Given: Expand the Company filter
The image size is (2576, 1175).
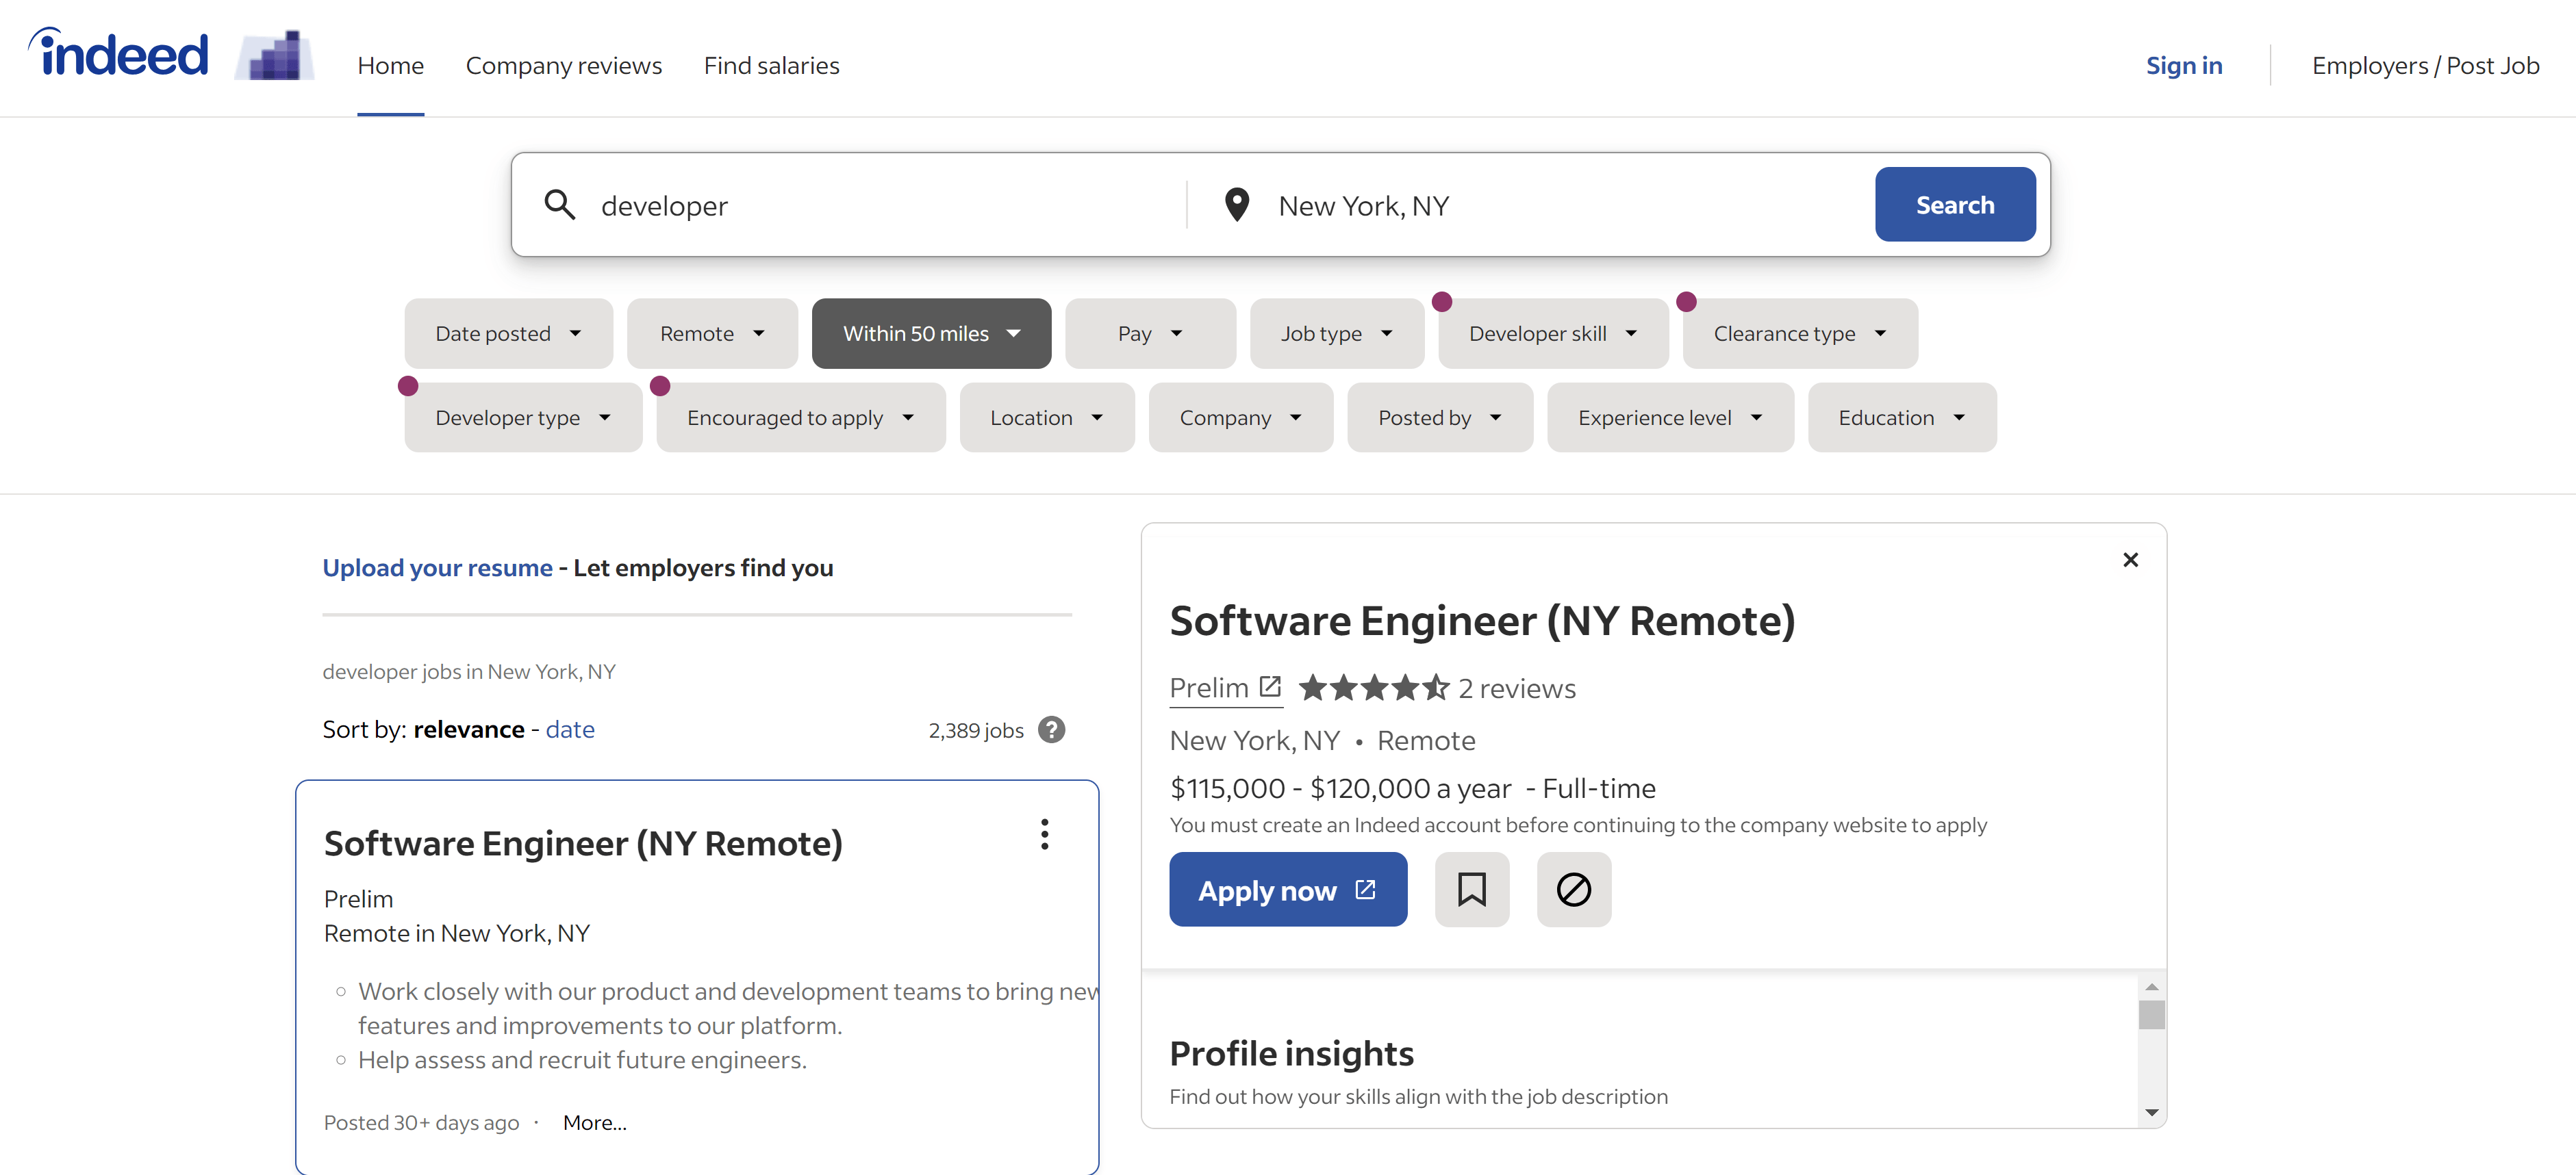Looking at the screenshot, I should click(1240, 417).
